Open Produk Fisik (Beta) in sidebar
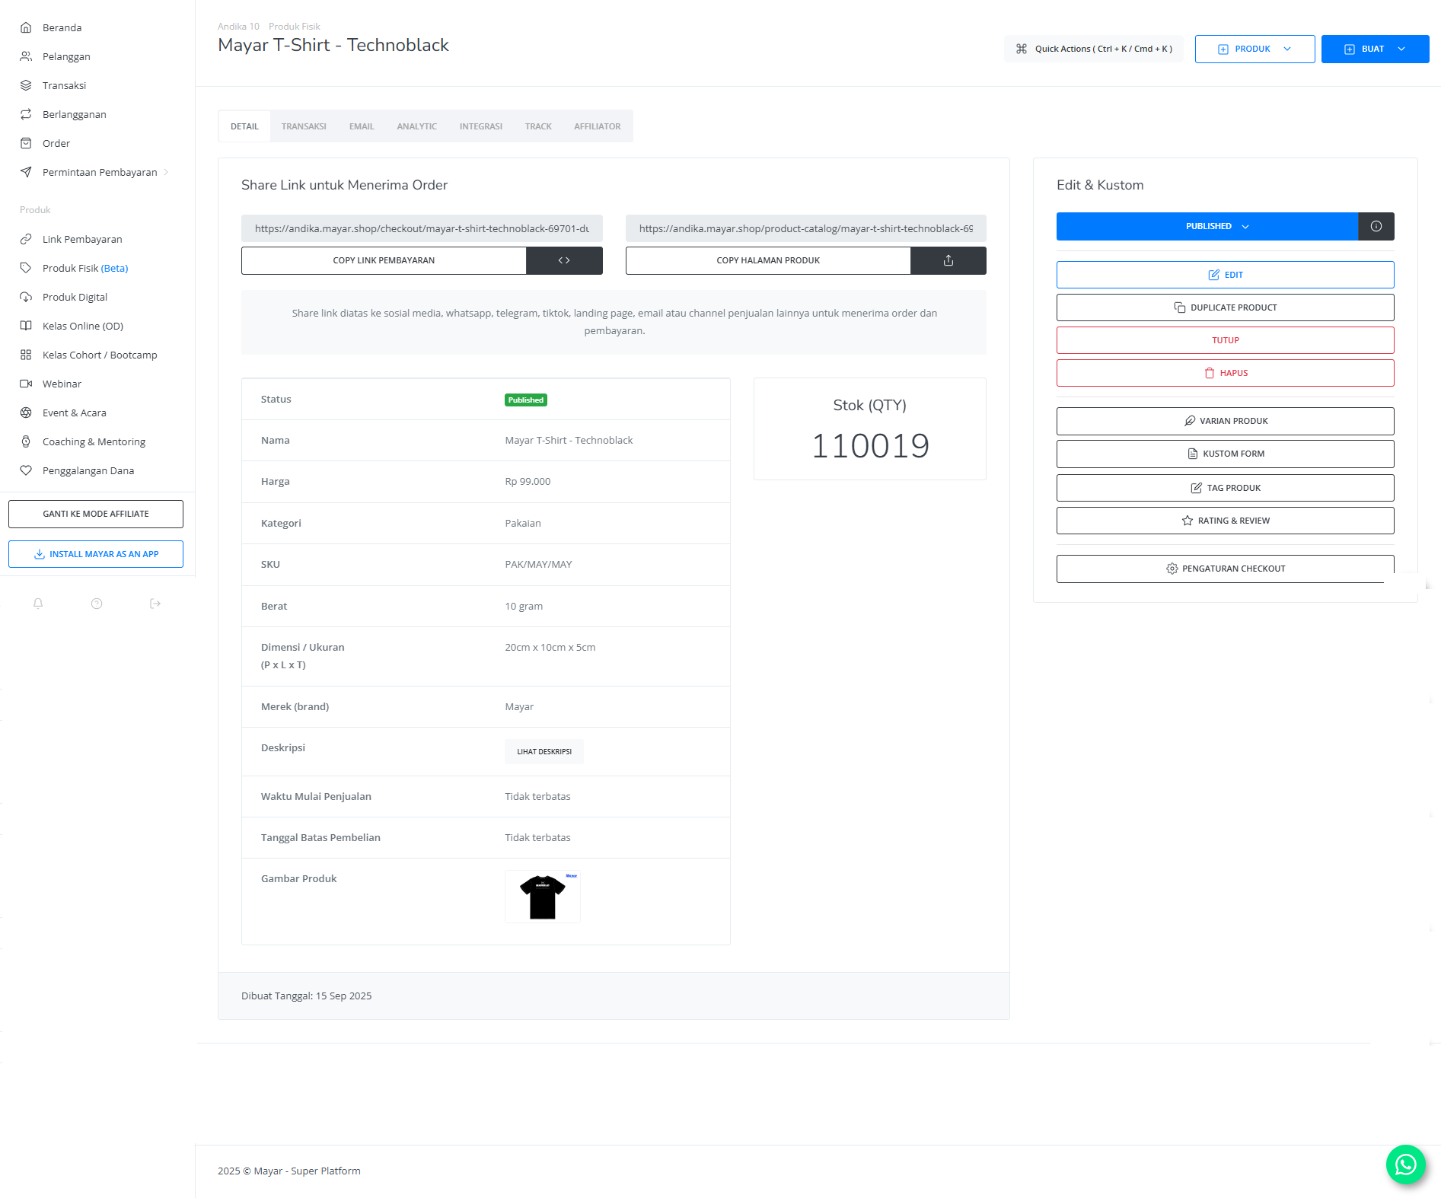 (x=85, y=268)
